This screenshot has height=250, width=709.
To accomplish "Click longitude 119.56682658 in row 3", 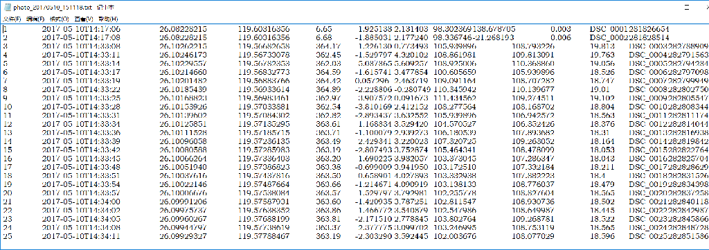I will [x=264, y=46].
